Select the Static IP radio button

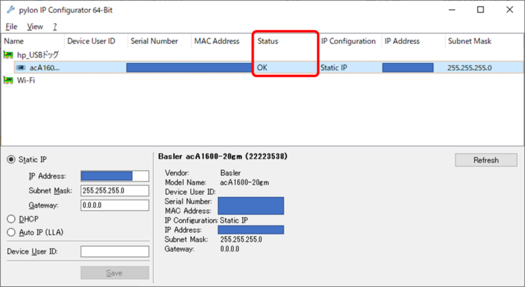coord(11,160)
